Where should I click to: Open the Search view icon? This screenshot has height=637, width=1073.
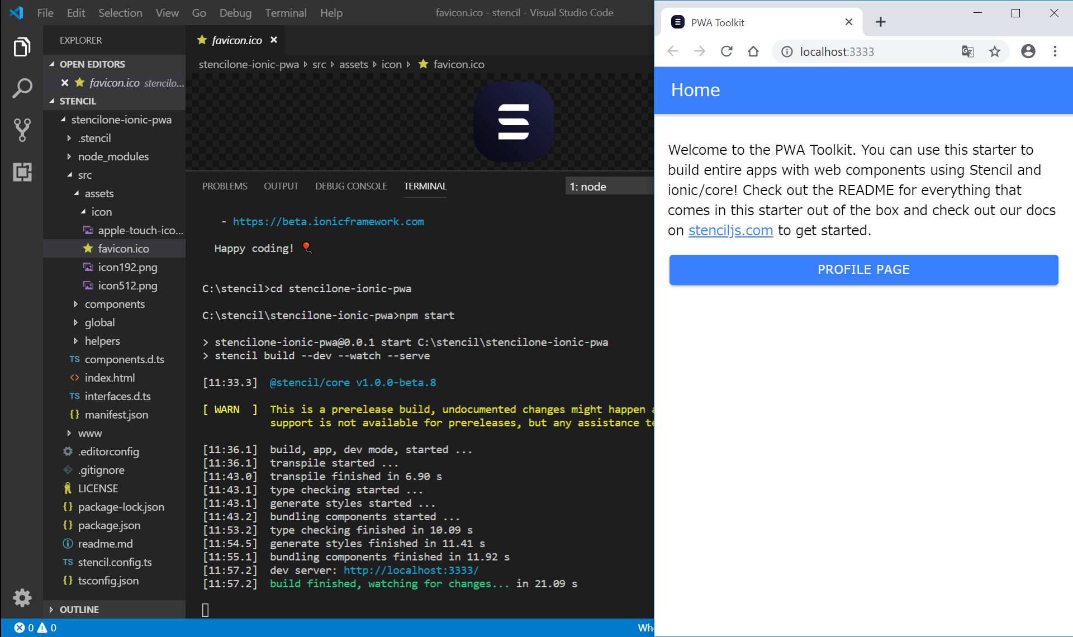(22, 88)
